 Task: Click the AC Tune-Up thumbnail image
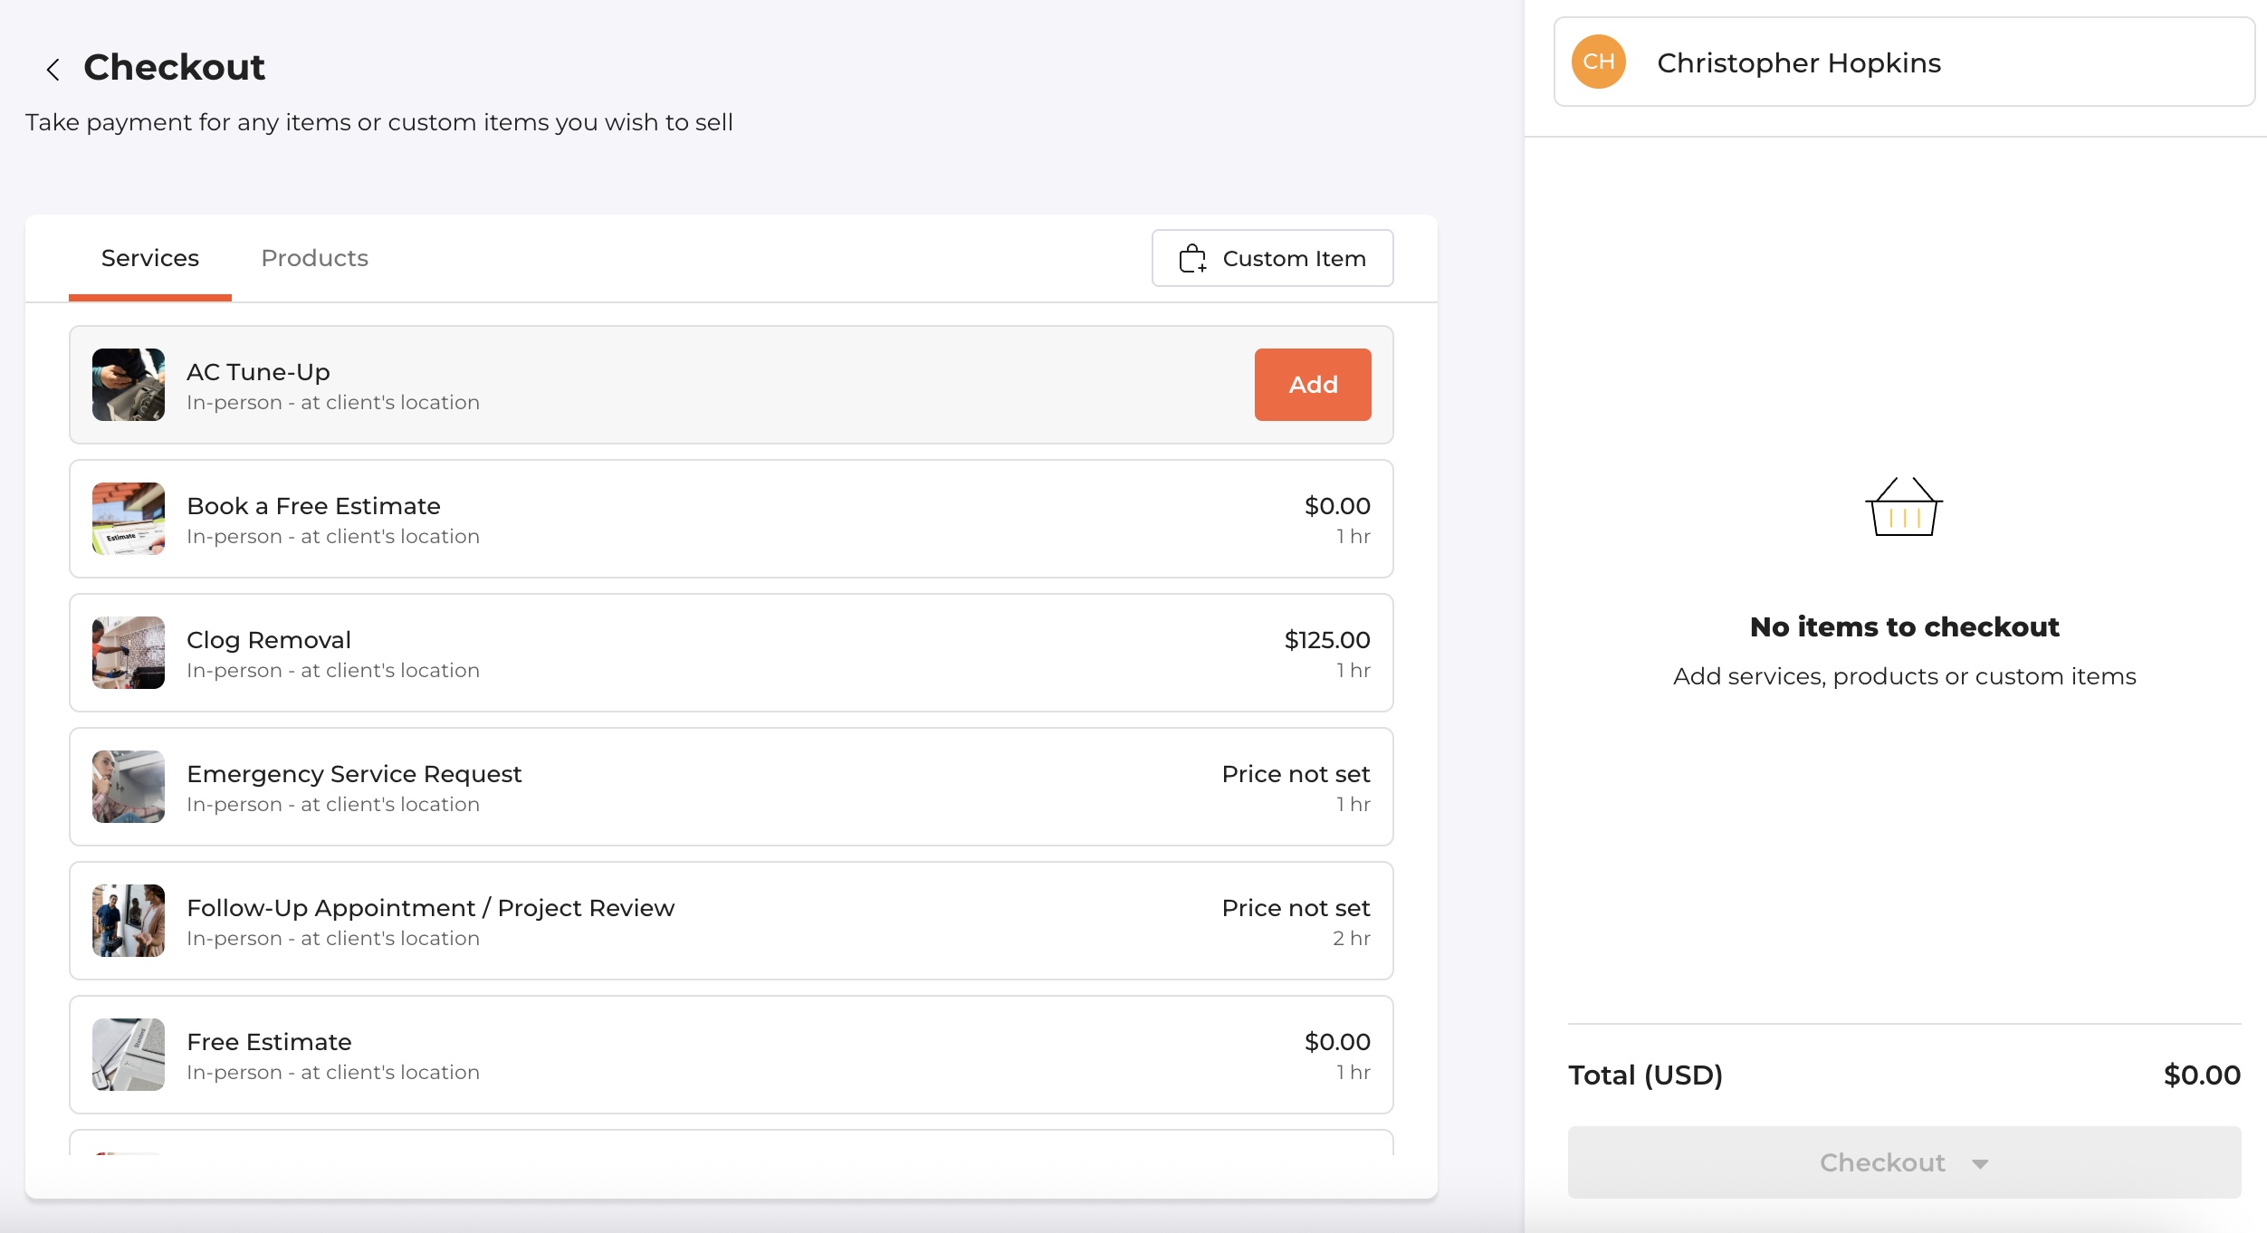pyautogui.click(x=129, y=385)
